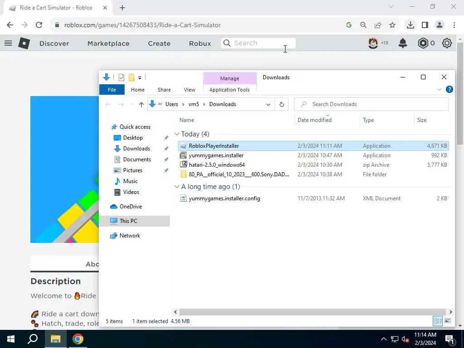Toggle Chrome side panel icon
The width and height of the screenshot is (464, 348).
pyautogui.click(x=425, y=25)
